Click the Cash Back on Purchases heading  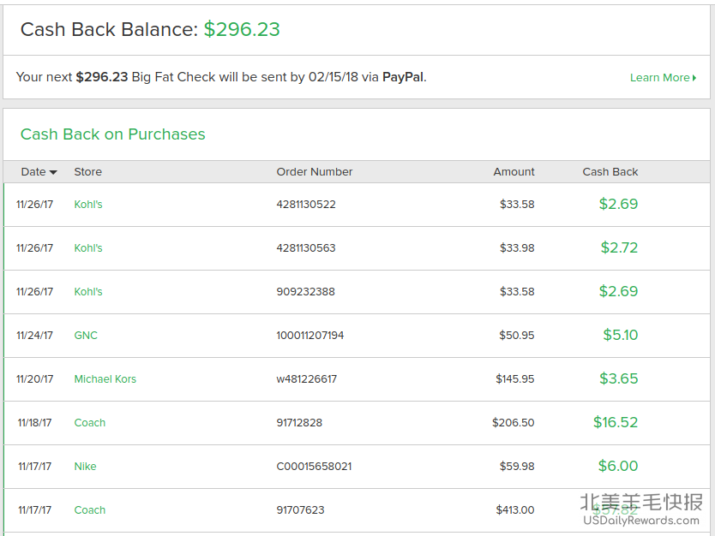tap(112, 134)
